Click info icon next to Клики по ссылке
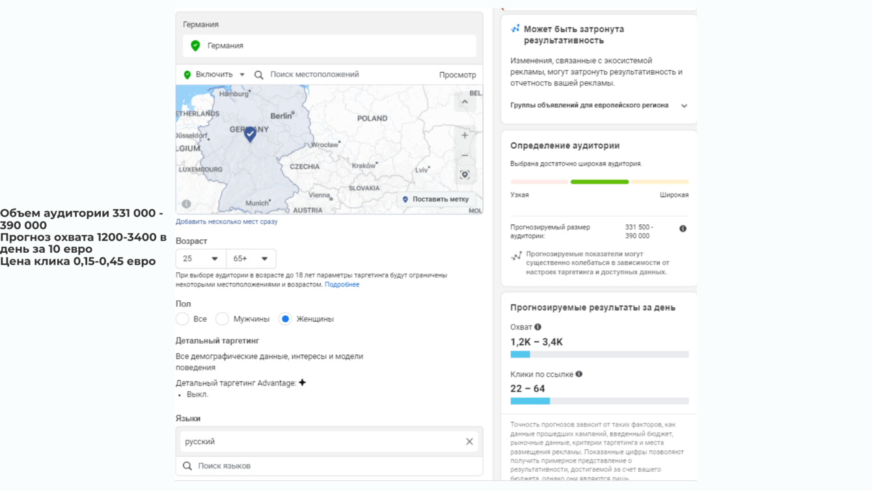Screen dimensions: 872x490 coord(579,374)
